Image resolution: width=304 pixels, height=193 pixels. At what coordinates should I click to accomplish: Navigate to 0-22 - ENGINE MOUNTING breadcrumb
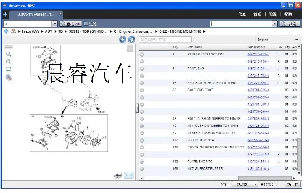tap(180, 31)
